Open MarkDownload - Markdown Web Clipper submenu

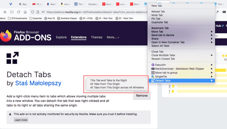pos(181,69)
